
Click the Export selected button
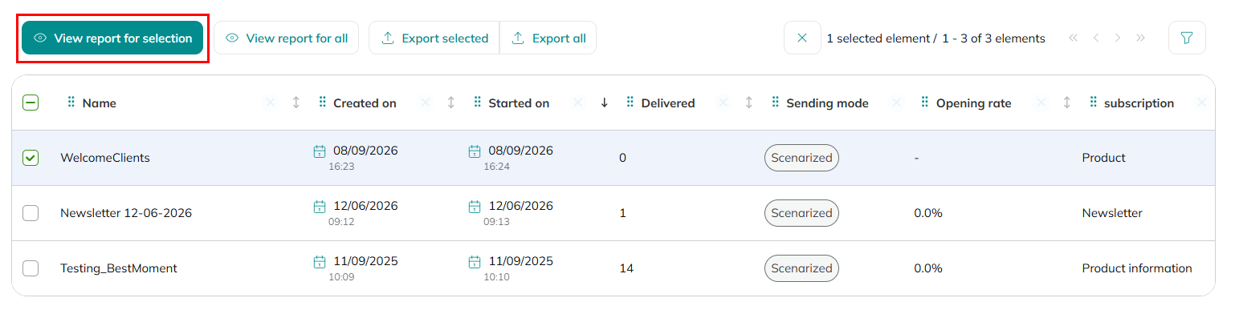434,38
